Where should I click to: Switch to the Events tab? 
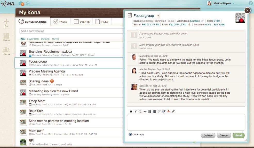pyautogui.click(x=82, y=22)
